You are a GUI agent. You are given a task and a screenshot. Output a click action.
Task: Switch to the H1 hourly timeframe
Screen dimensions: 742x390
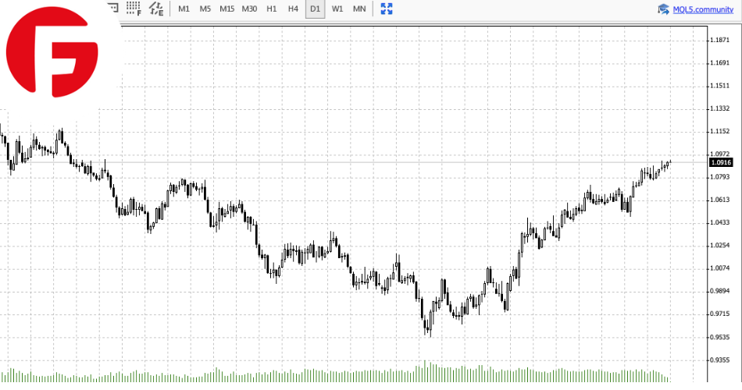tap(271, 9)
